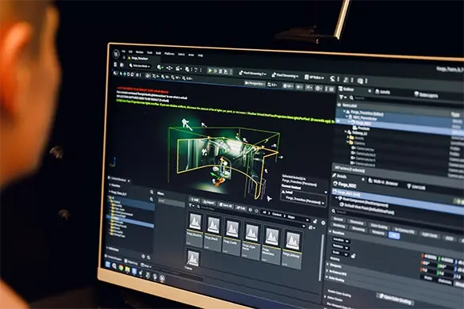
Task: Open the Blueprints dropdown icon
Action: (169, 68)
